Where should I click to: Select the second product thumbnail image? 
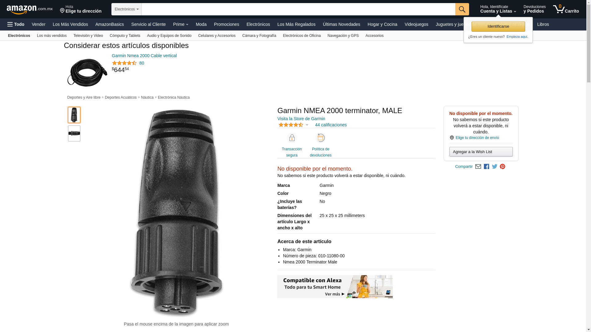coord(74,133)
